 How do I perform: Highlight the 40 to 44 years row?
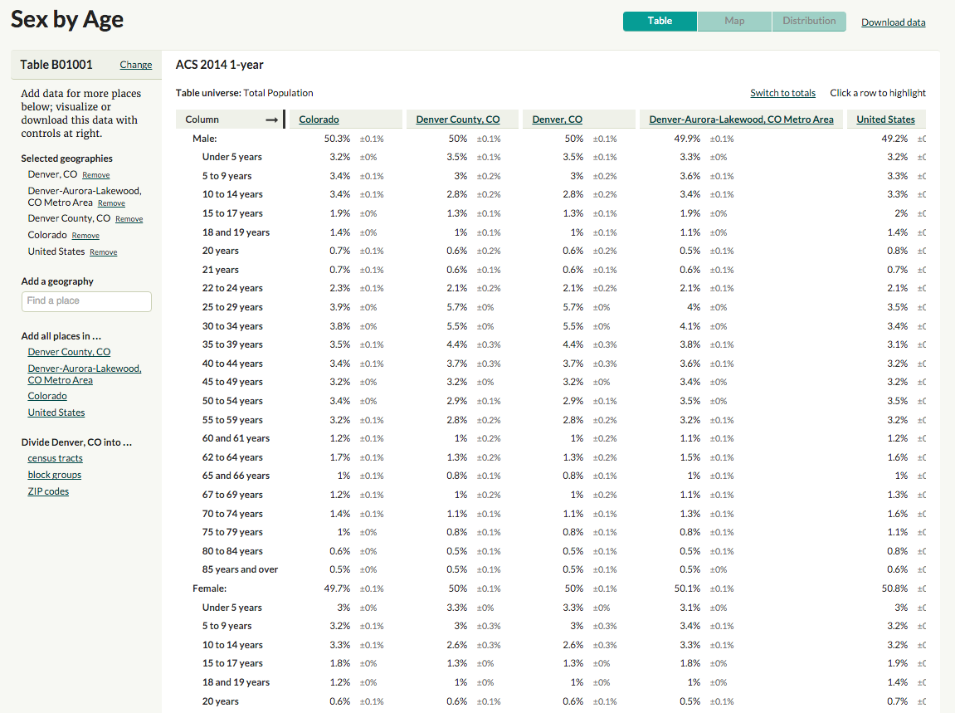pos(551,364)
